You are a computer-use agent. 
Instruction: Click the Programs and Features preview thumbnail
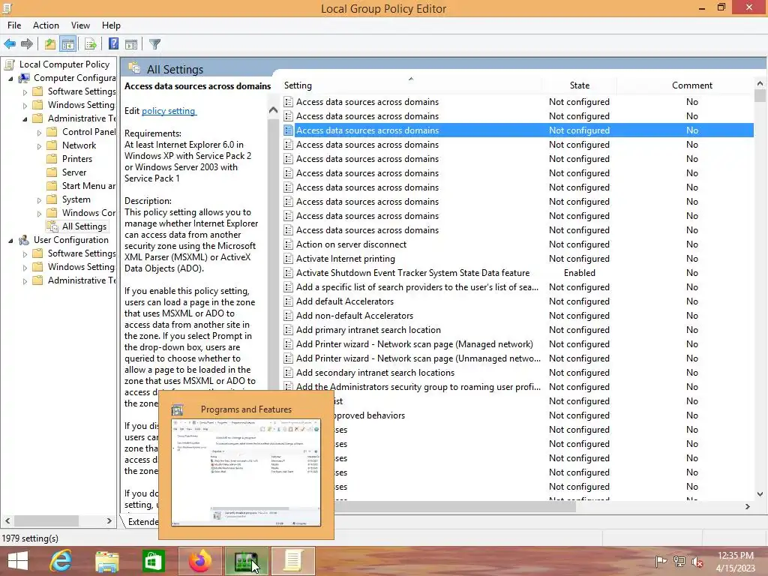point(246,472)
